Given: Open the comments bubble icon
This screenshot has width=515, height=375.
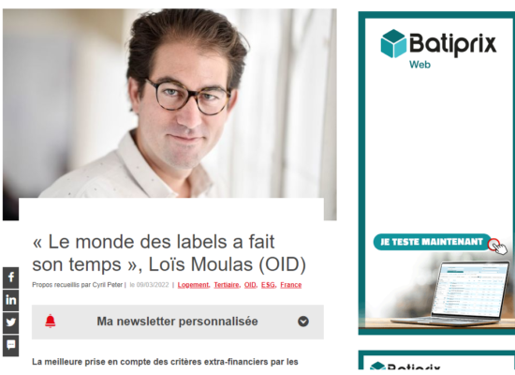Looking at the screenshot, I should coord(11,345).
